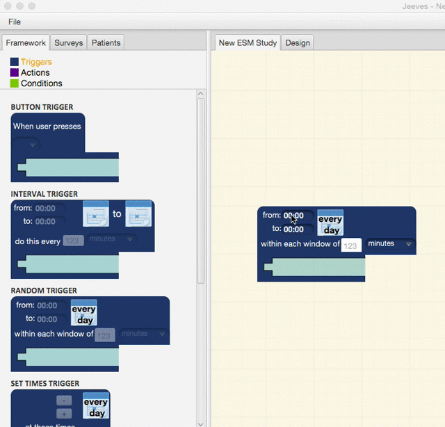The image size is (445, 427).
Task: Click the palette vertical scrollbar thumb
Action: tap(201, 191)
